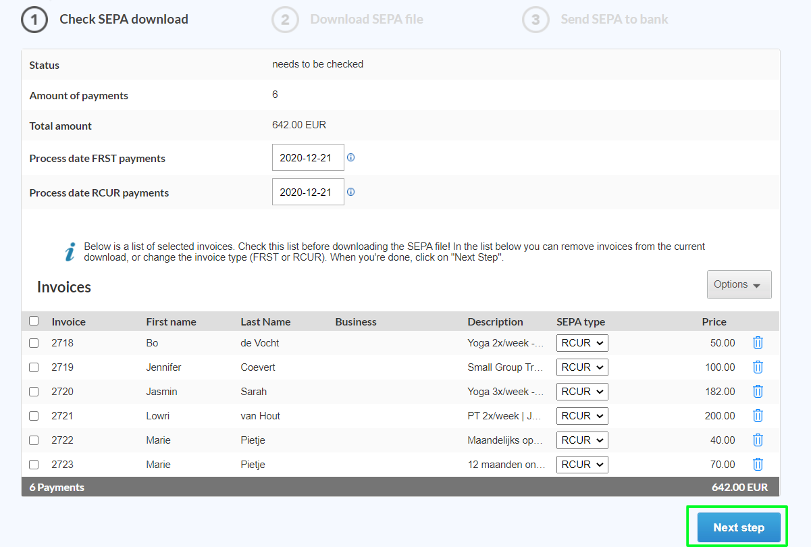Remove invoice 2719 via the trash icon
This screenshot has width=811, height=547.
click(x=758, y=367)
